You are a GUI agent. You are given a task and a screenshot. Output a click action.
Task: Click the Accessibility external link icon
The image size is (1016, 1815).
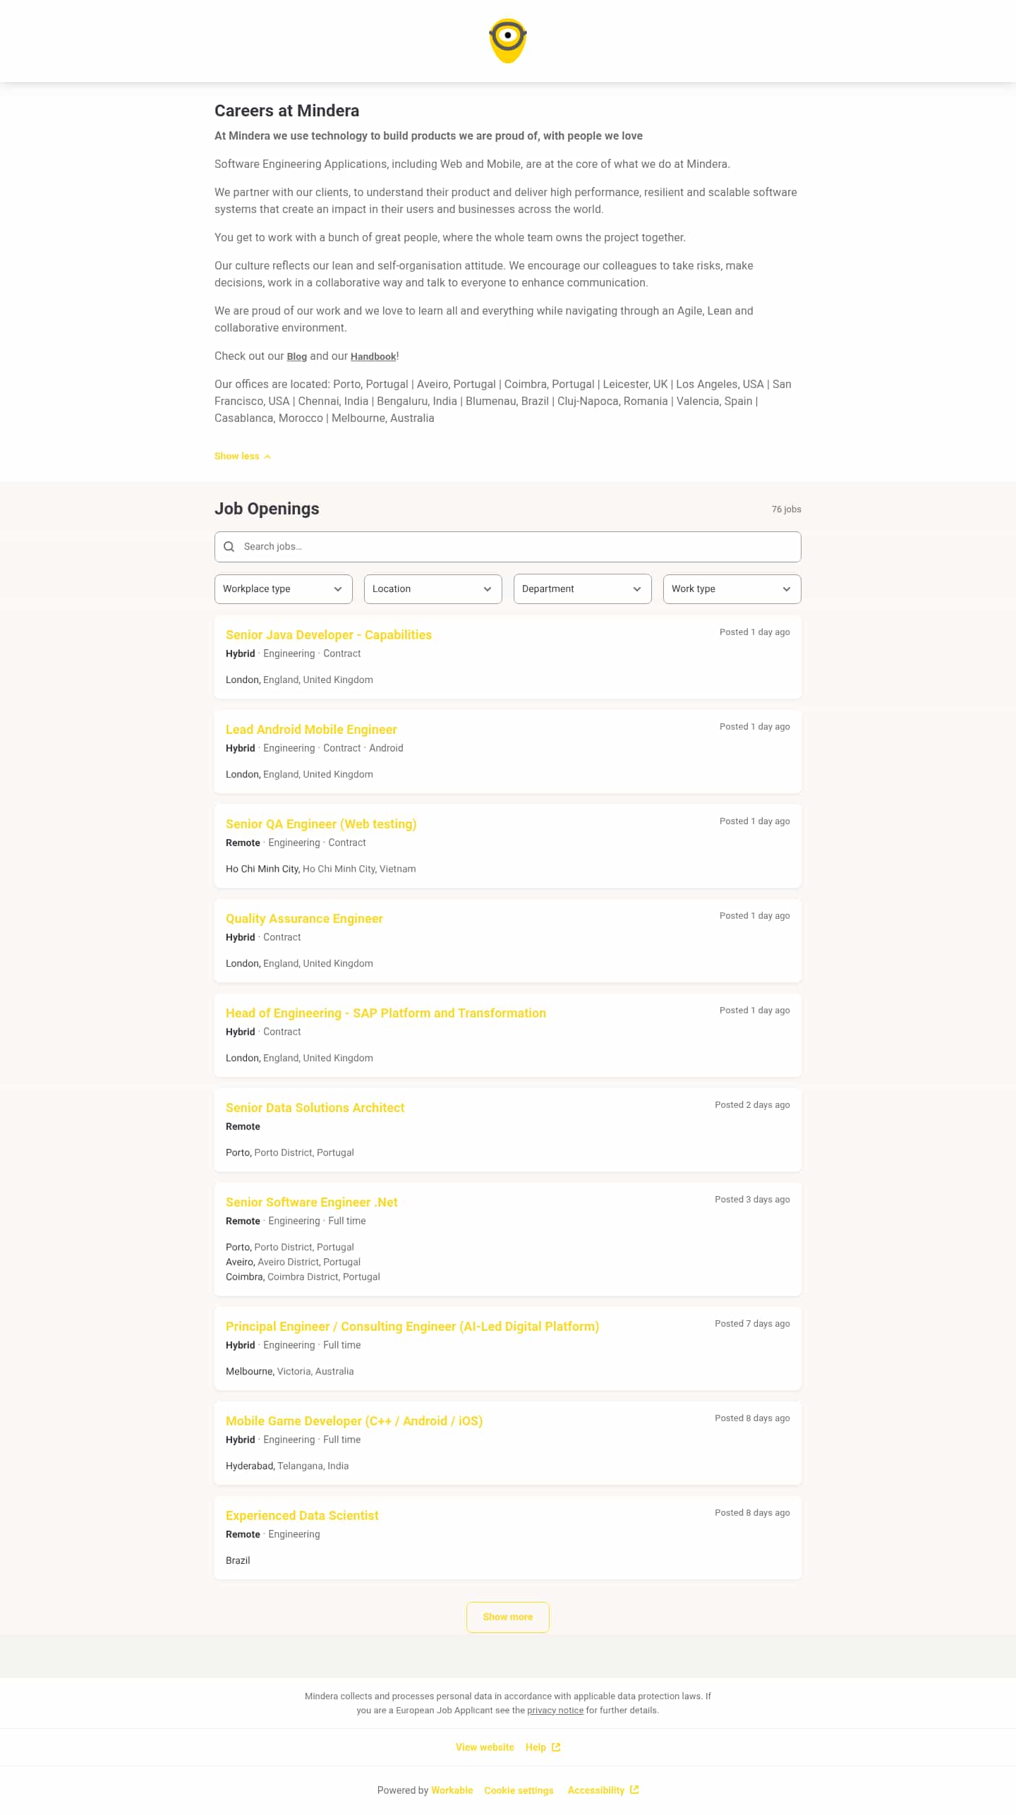(x=634, y=1790)
